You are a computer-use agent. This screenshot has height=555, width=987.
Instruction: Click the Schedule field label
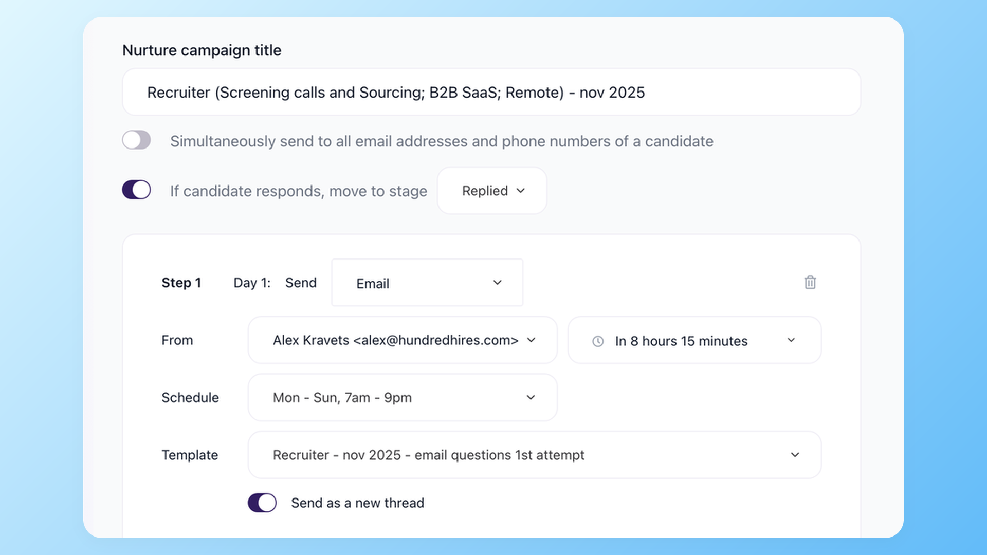click(190, 398)
